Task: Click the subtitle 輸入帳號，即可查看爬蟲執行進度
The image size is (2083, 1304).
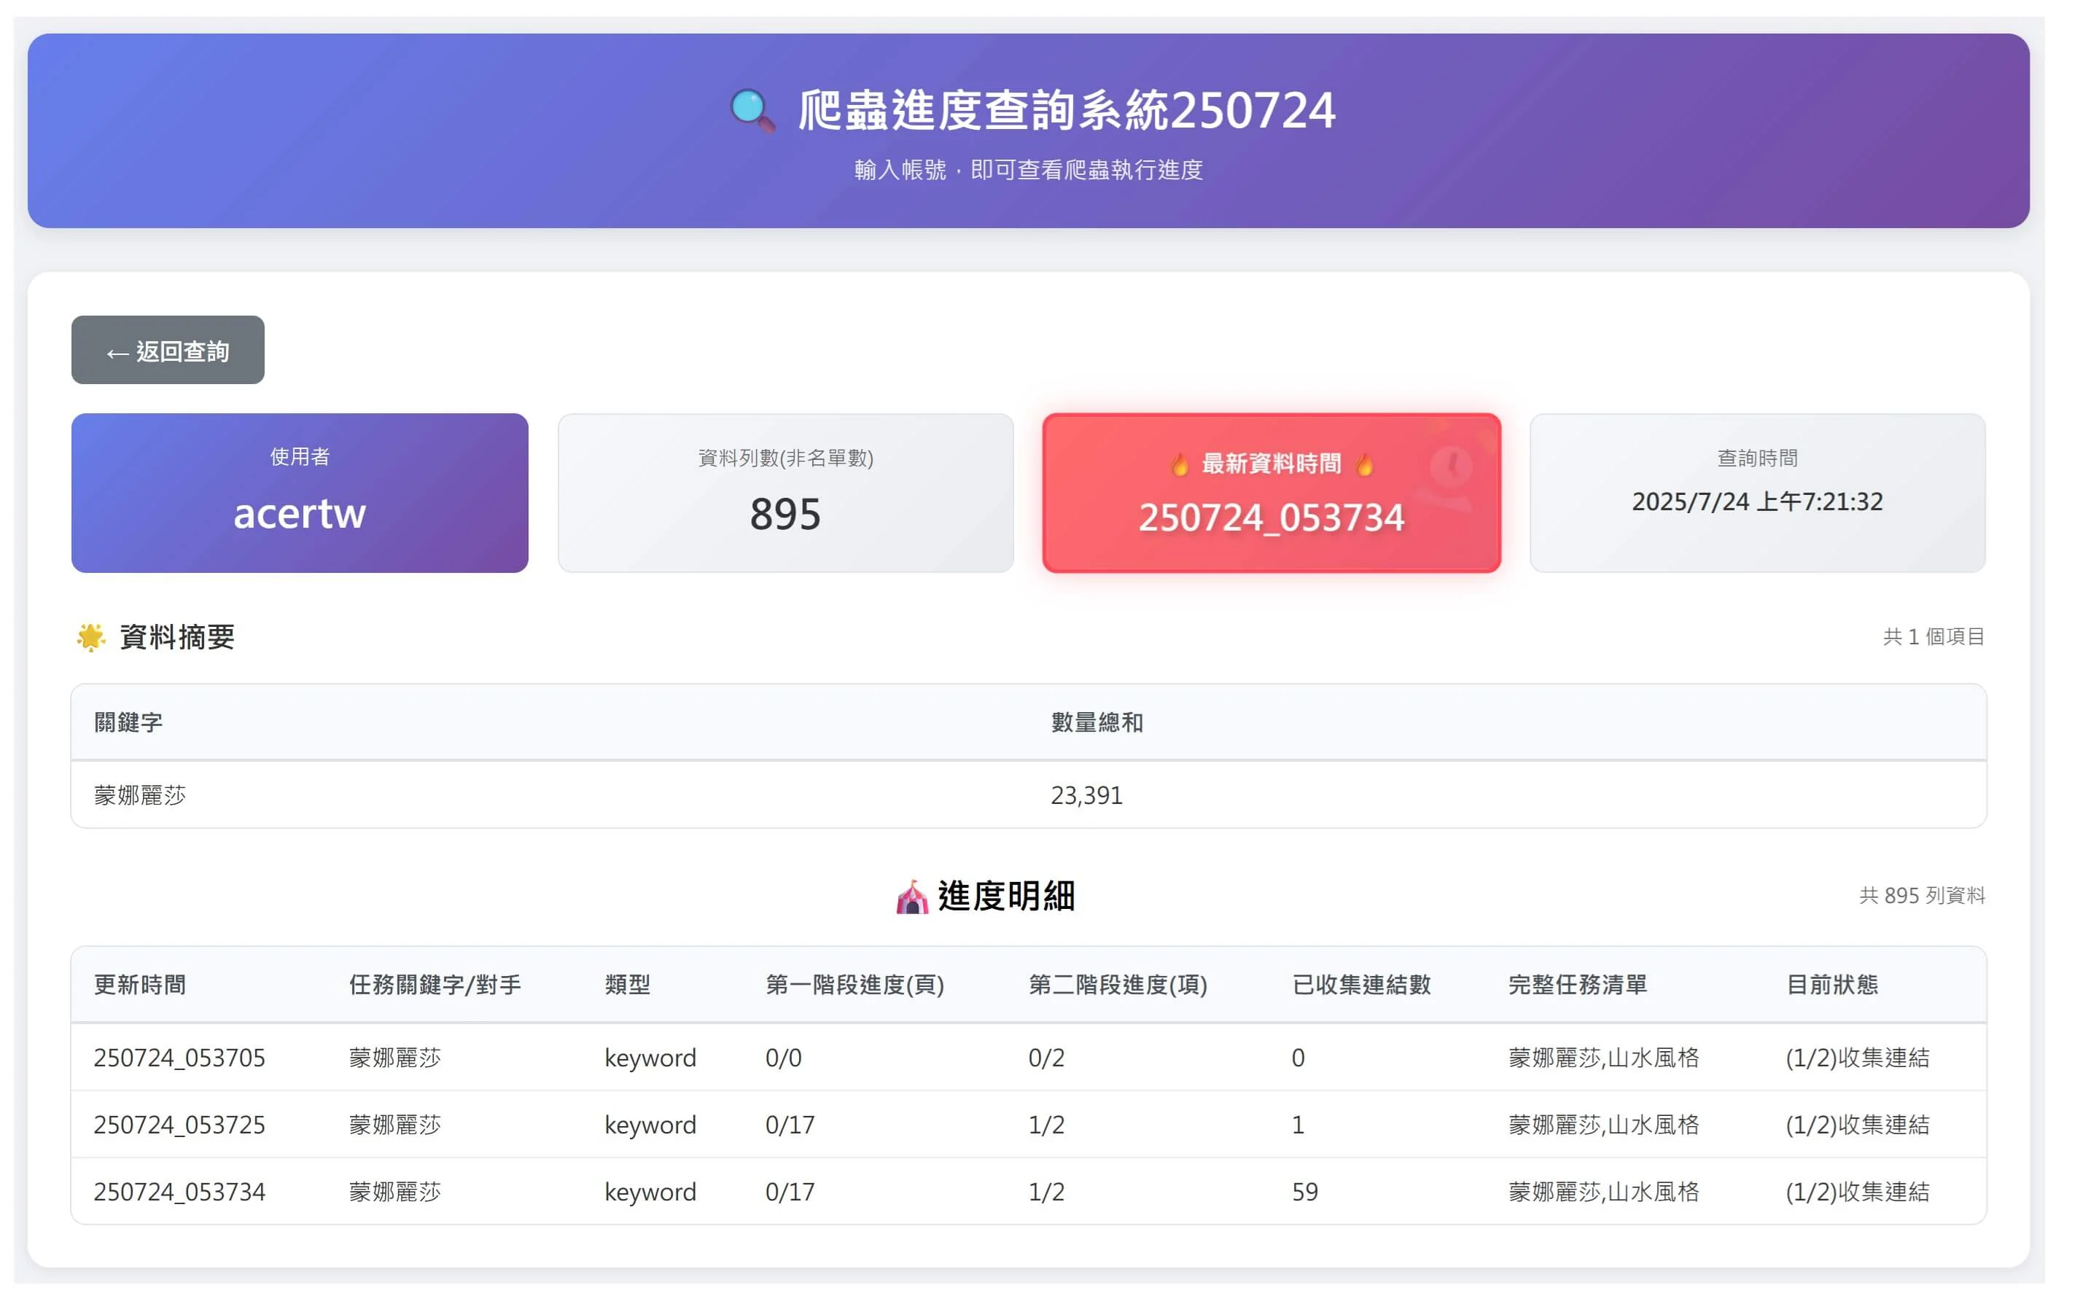Action: pyautogui.click(x=1028, y=170)
